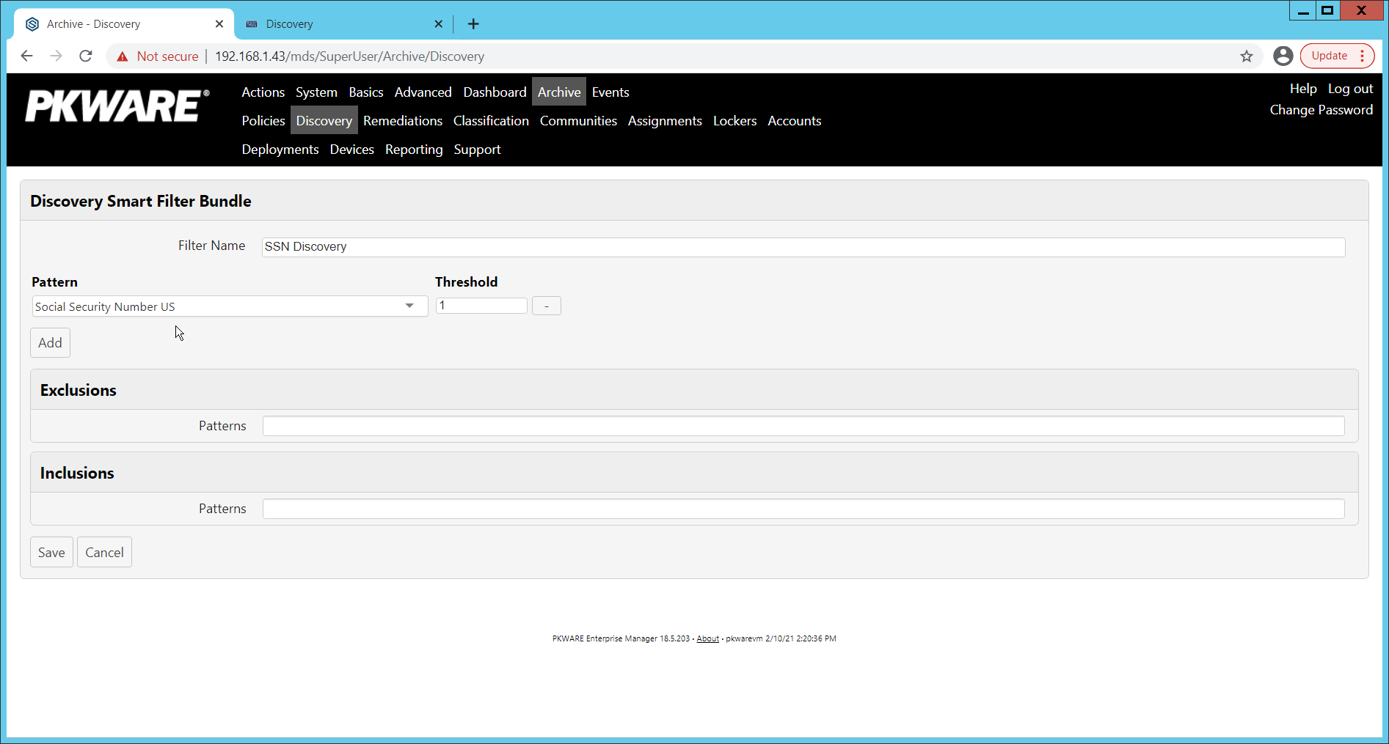Click the Exclusions Patterns text field
Viewport: 1389px width, 744px height.
click(803, 426)
